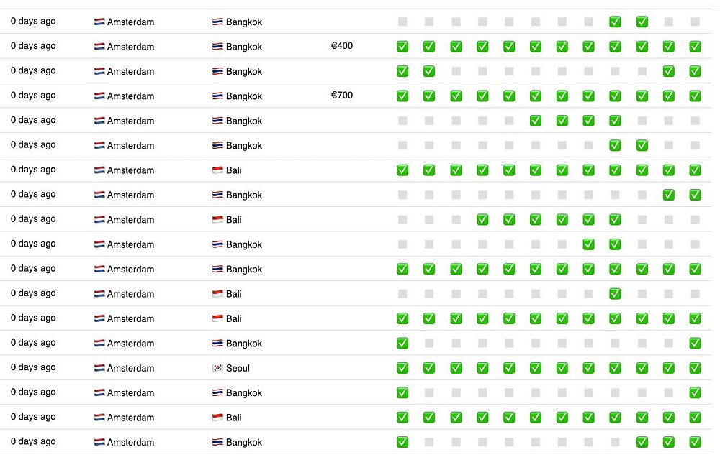Viewport: 720px width, 465px height.
Task: Uncheck the first checkbox in the bottom row
Action: click(x=402, y=442)
